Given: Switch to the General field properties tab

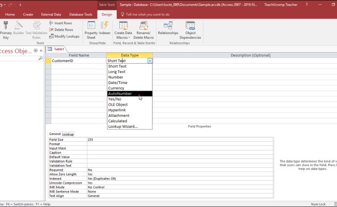Looking at the screenshot, I should 55,134.
